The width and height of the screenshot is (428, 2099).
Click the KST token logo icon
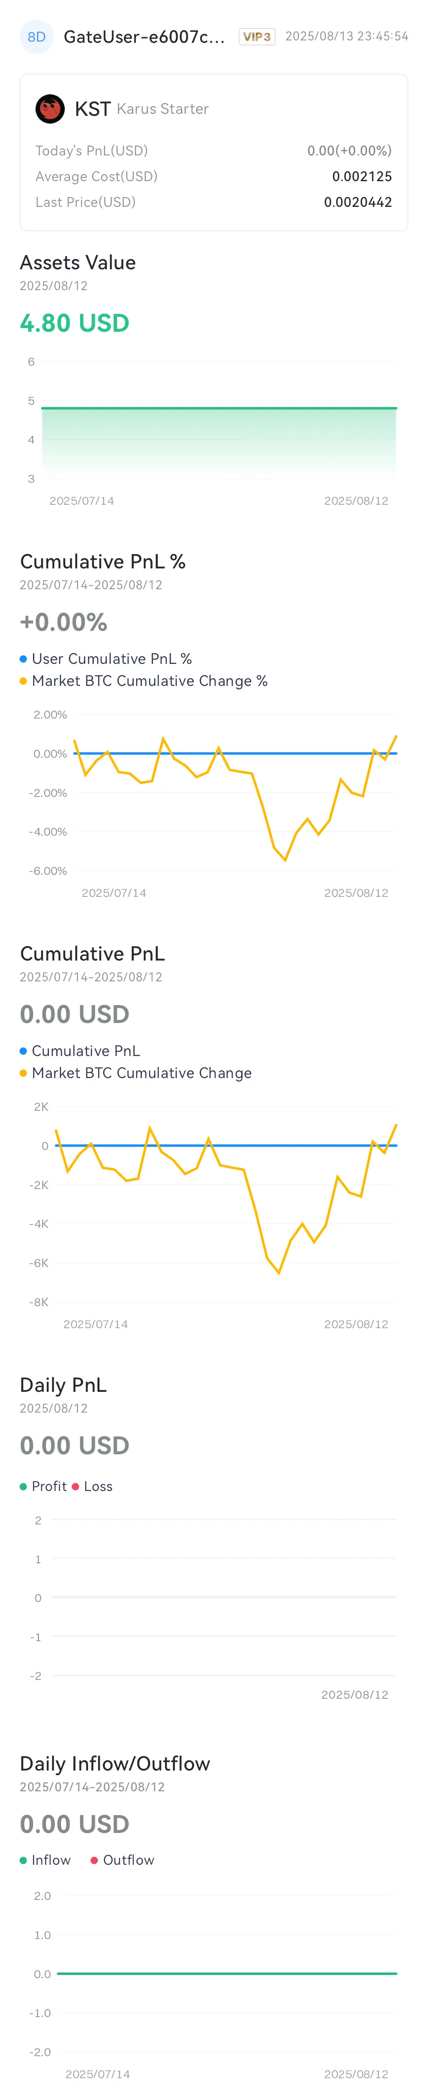pyautogui.click(x=50, y=109)
